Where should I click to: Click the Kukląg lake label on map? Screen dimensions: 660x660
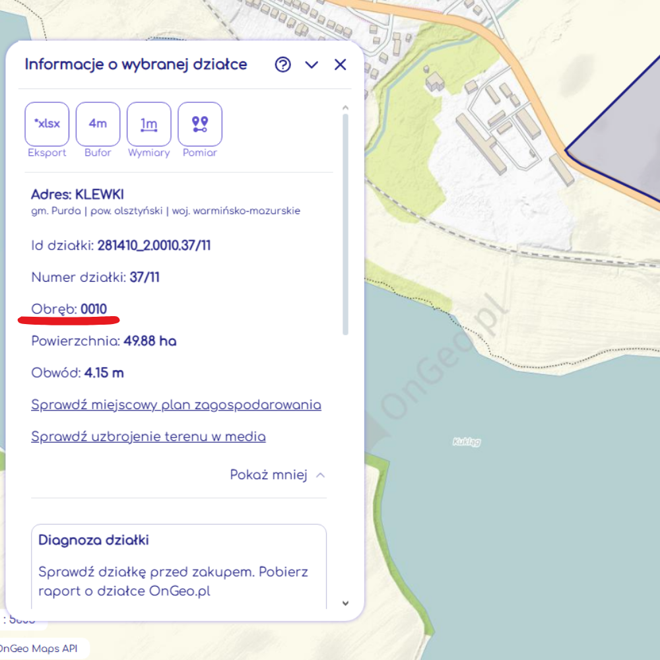click(x=467, y=442)
